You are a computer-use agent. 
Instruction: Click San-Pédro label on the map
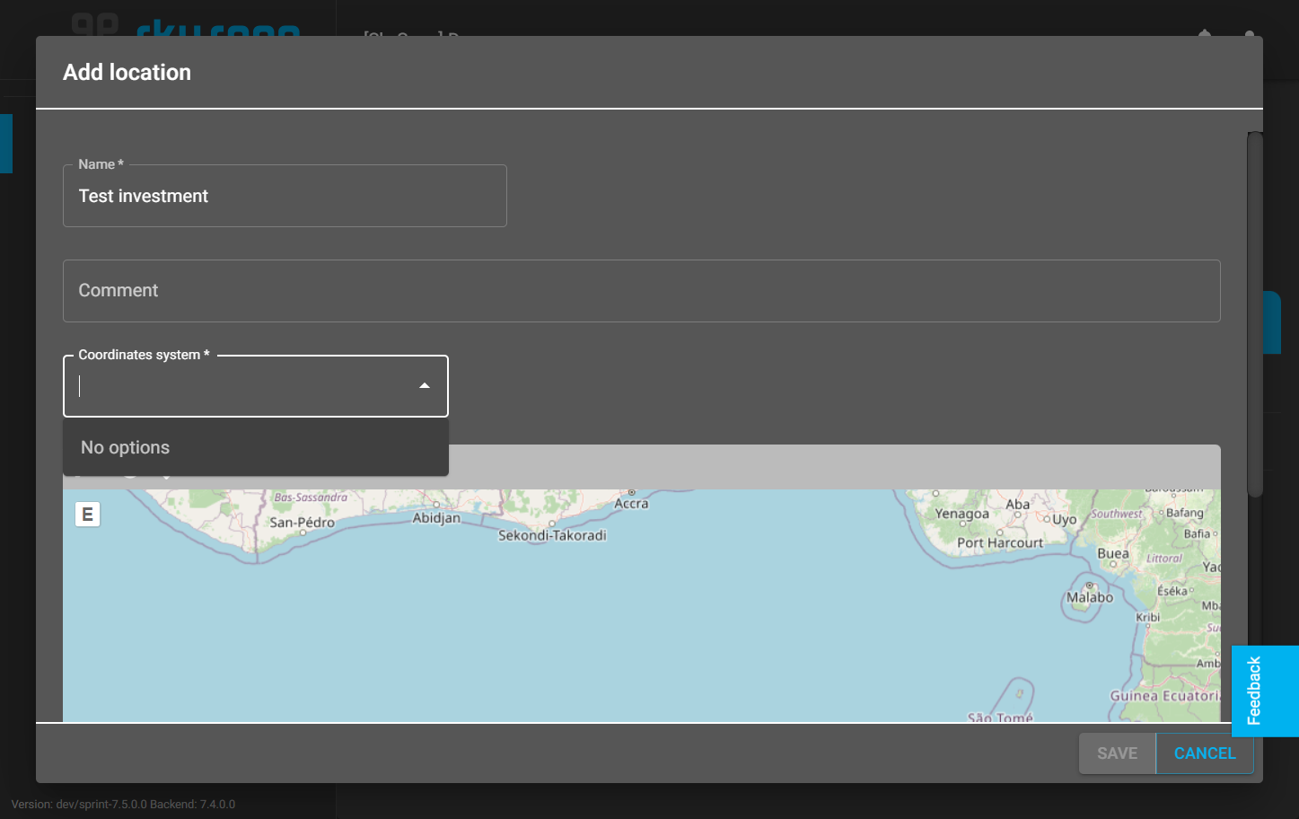303,522
